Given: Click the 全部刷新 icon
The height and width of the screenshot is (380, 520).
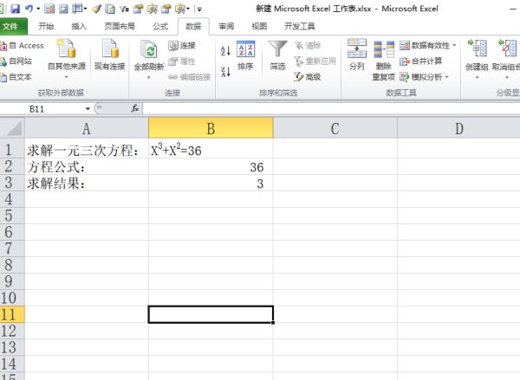Looking at the screenshot, I should point(149,49).
